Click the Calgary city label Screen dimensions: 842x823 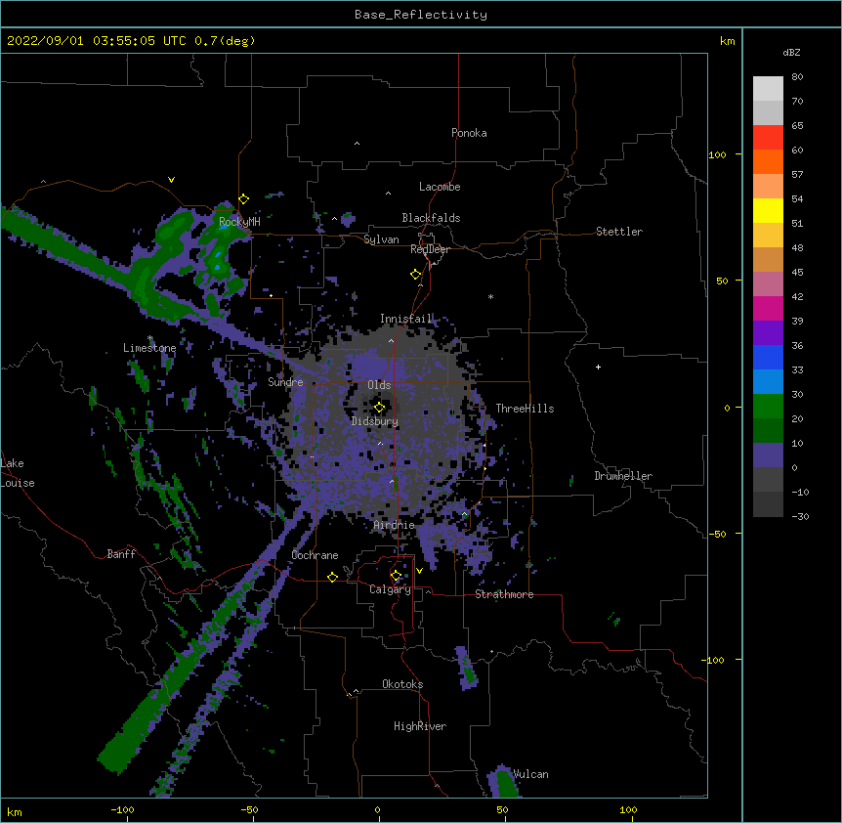(390, 589)
